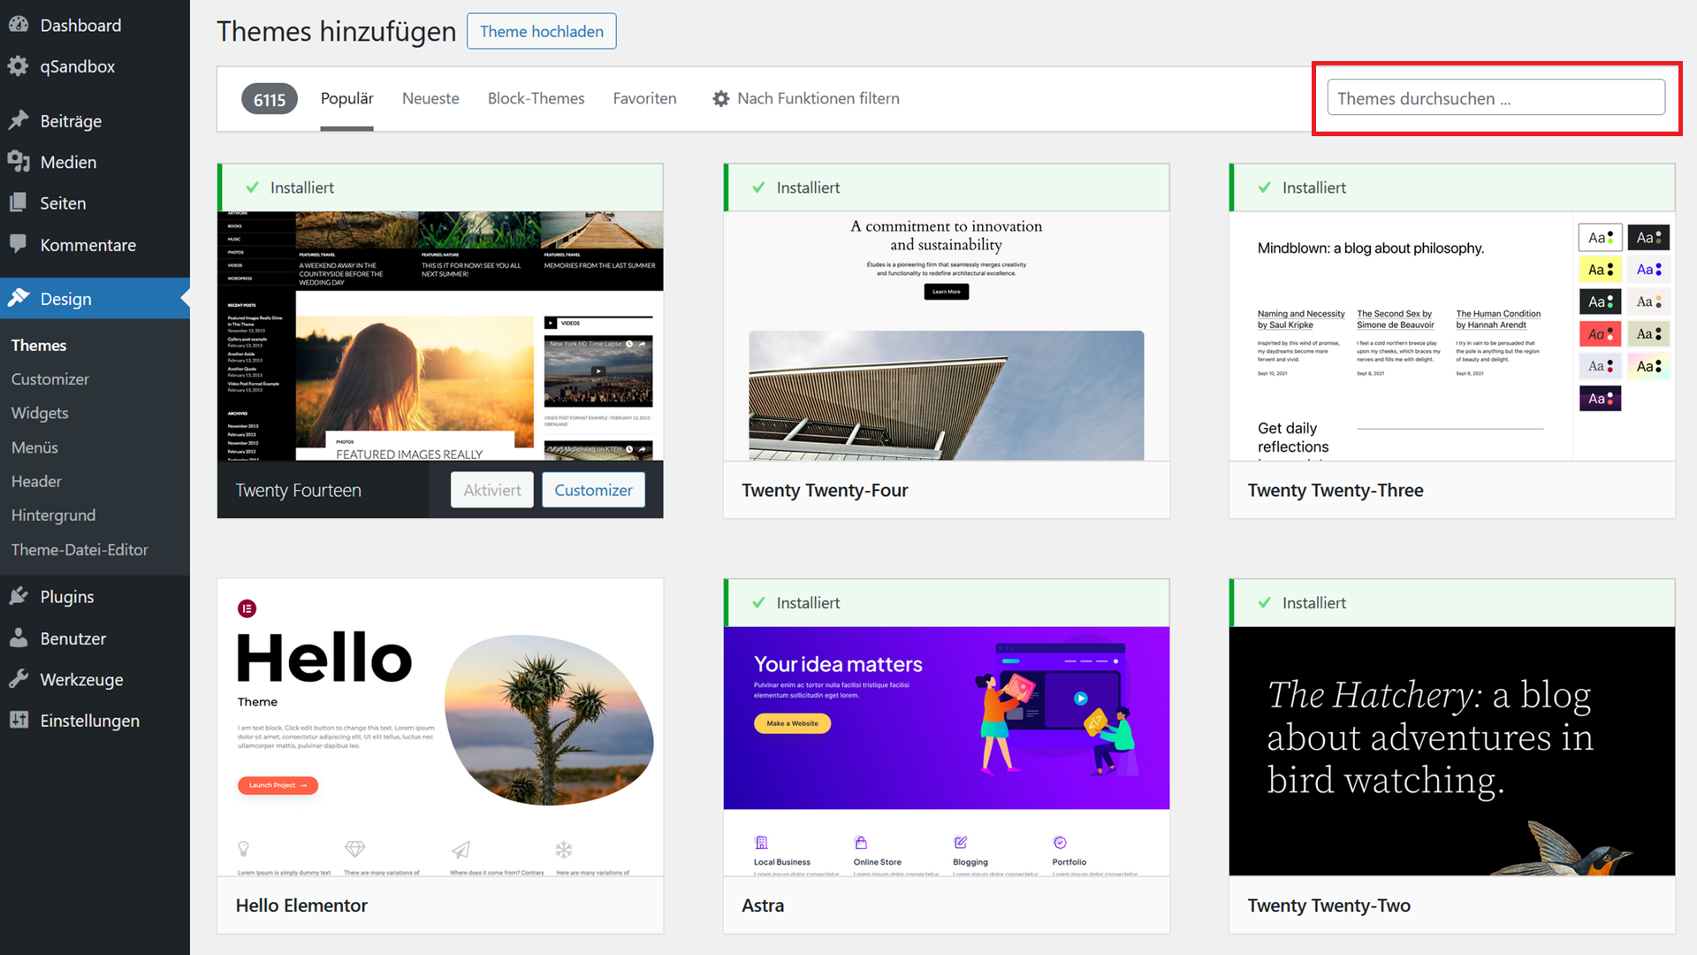Click the Kommentare speech bubble icon
Image resolution: width=1697 pixels, height=955 pixels.
pyautogui.click(x=19, y=244)
